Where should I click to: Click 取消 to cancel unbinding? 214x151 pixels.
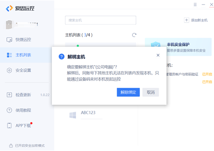pyautogui.click(x=151, y=92)
